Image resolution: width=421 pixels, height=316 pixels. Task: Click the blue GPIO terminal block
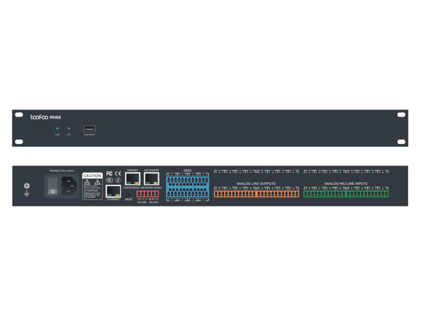coord(187,186)
